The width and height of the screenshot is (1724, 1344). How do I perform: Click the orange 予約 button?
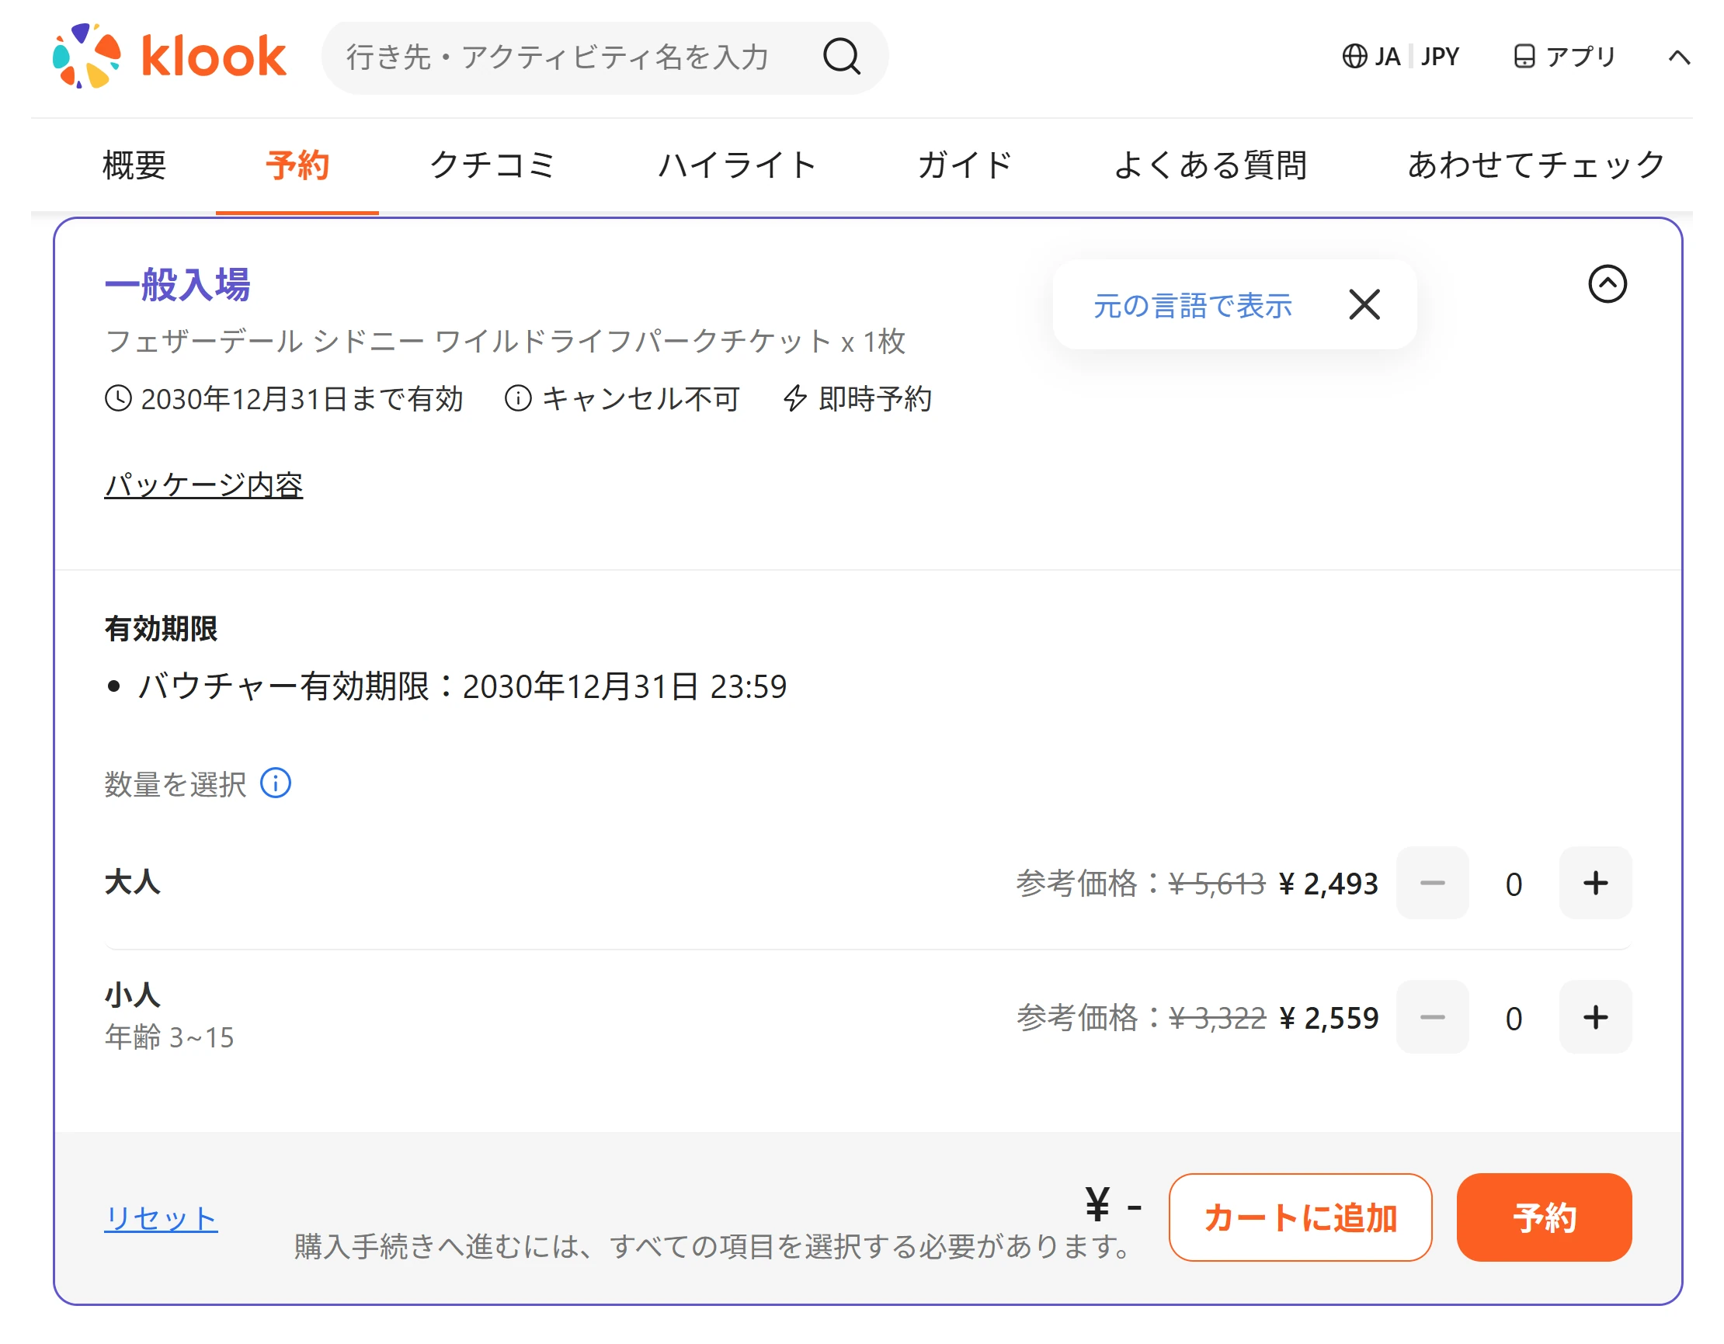click(1544, 1217)
